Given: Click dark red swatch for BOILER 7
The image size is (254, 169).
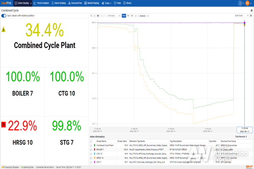Looking at the screenshot, I should (94, 150).
